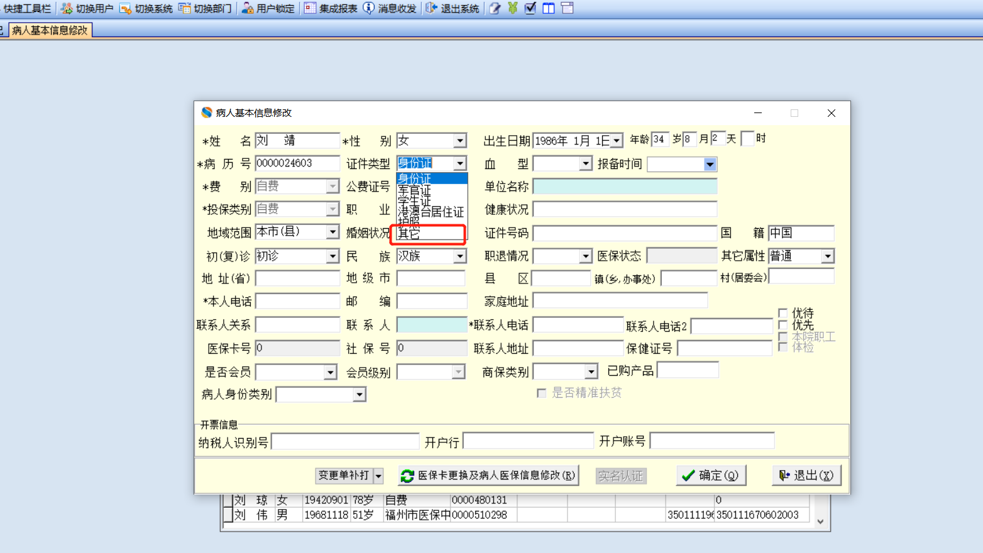Select the row checkbox for 刘伟
Viewport: 983px width, 553px height.
pos(228,515)
